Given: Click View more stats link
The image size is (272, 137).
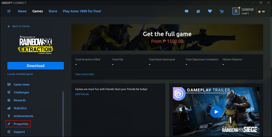Looking at the screenshot, I should [x=85, y=74].
